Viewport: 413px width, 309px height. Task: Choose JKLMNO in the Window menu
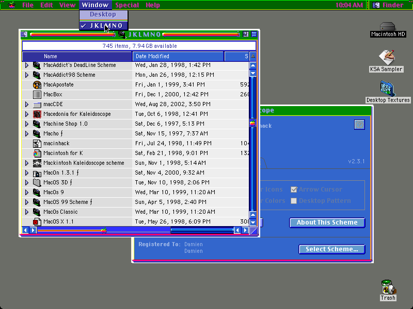tap(104, 26)
